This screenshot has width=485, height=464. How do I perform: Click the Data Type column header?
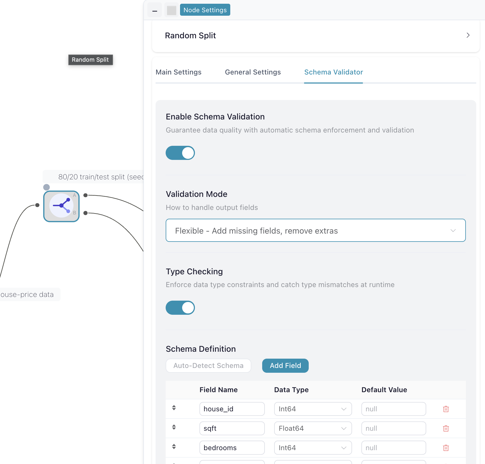(291, 390)
